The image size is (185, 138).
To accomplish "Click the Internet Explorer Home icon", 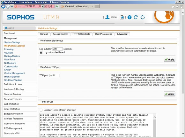I will (173, 7).
